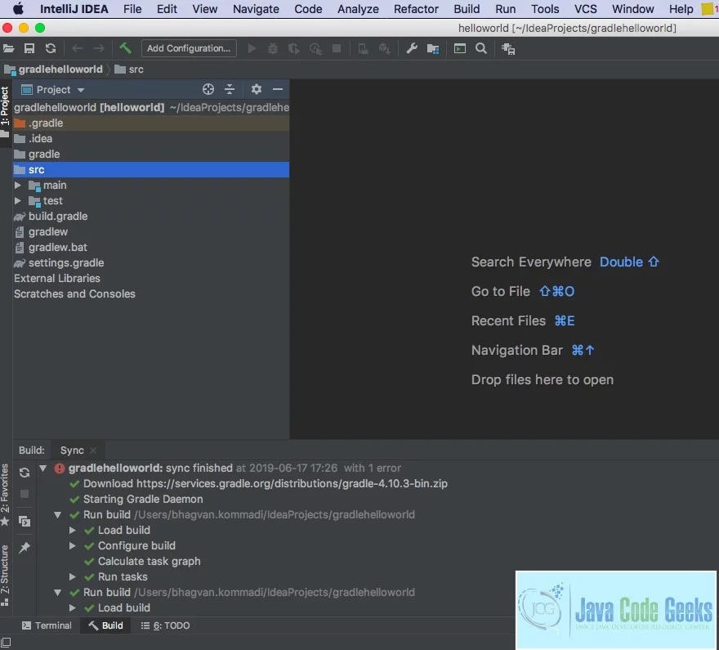Open the VCS menu
The height and width of the screenshot is (650, 719).
point(586,9)
